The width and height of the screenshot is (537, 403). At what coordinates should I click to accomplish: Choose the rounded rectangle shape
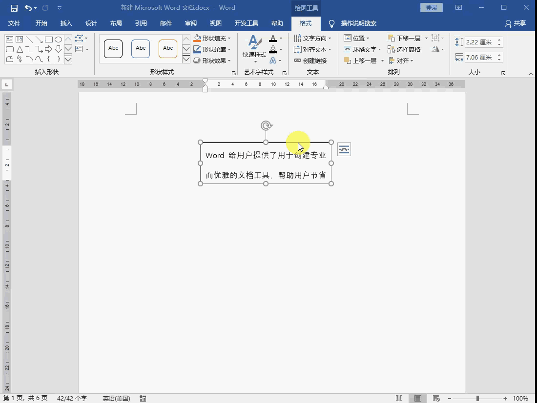[x=10, y=49]
